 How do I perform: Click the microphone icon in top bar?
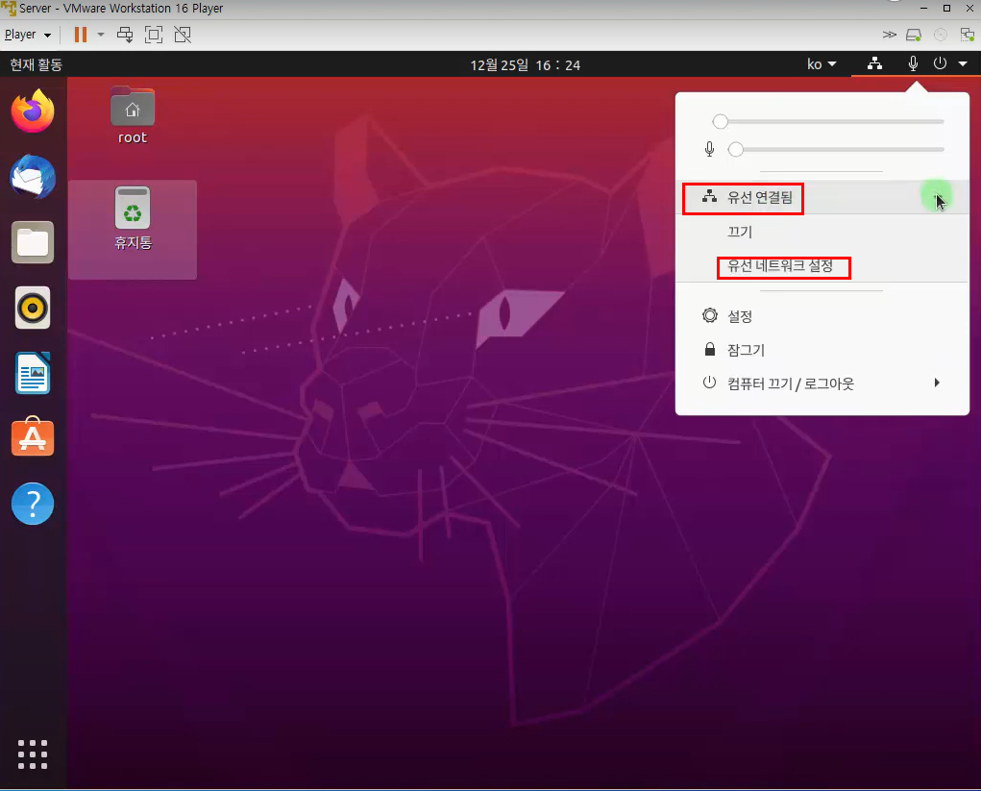(x=914, y=63)
